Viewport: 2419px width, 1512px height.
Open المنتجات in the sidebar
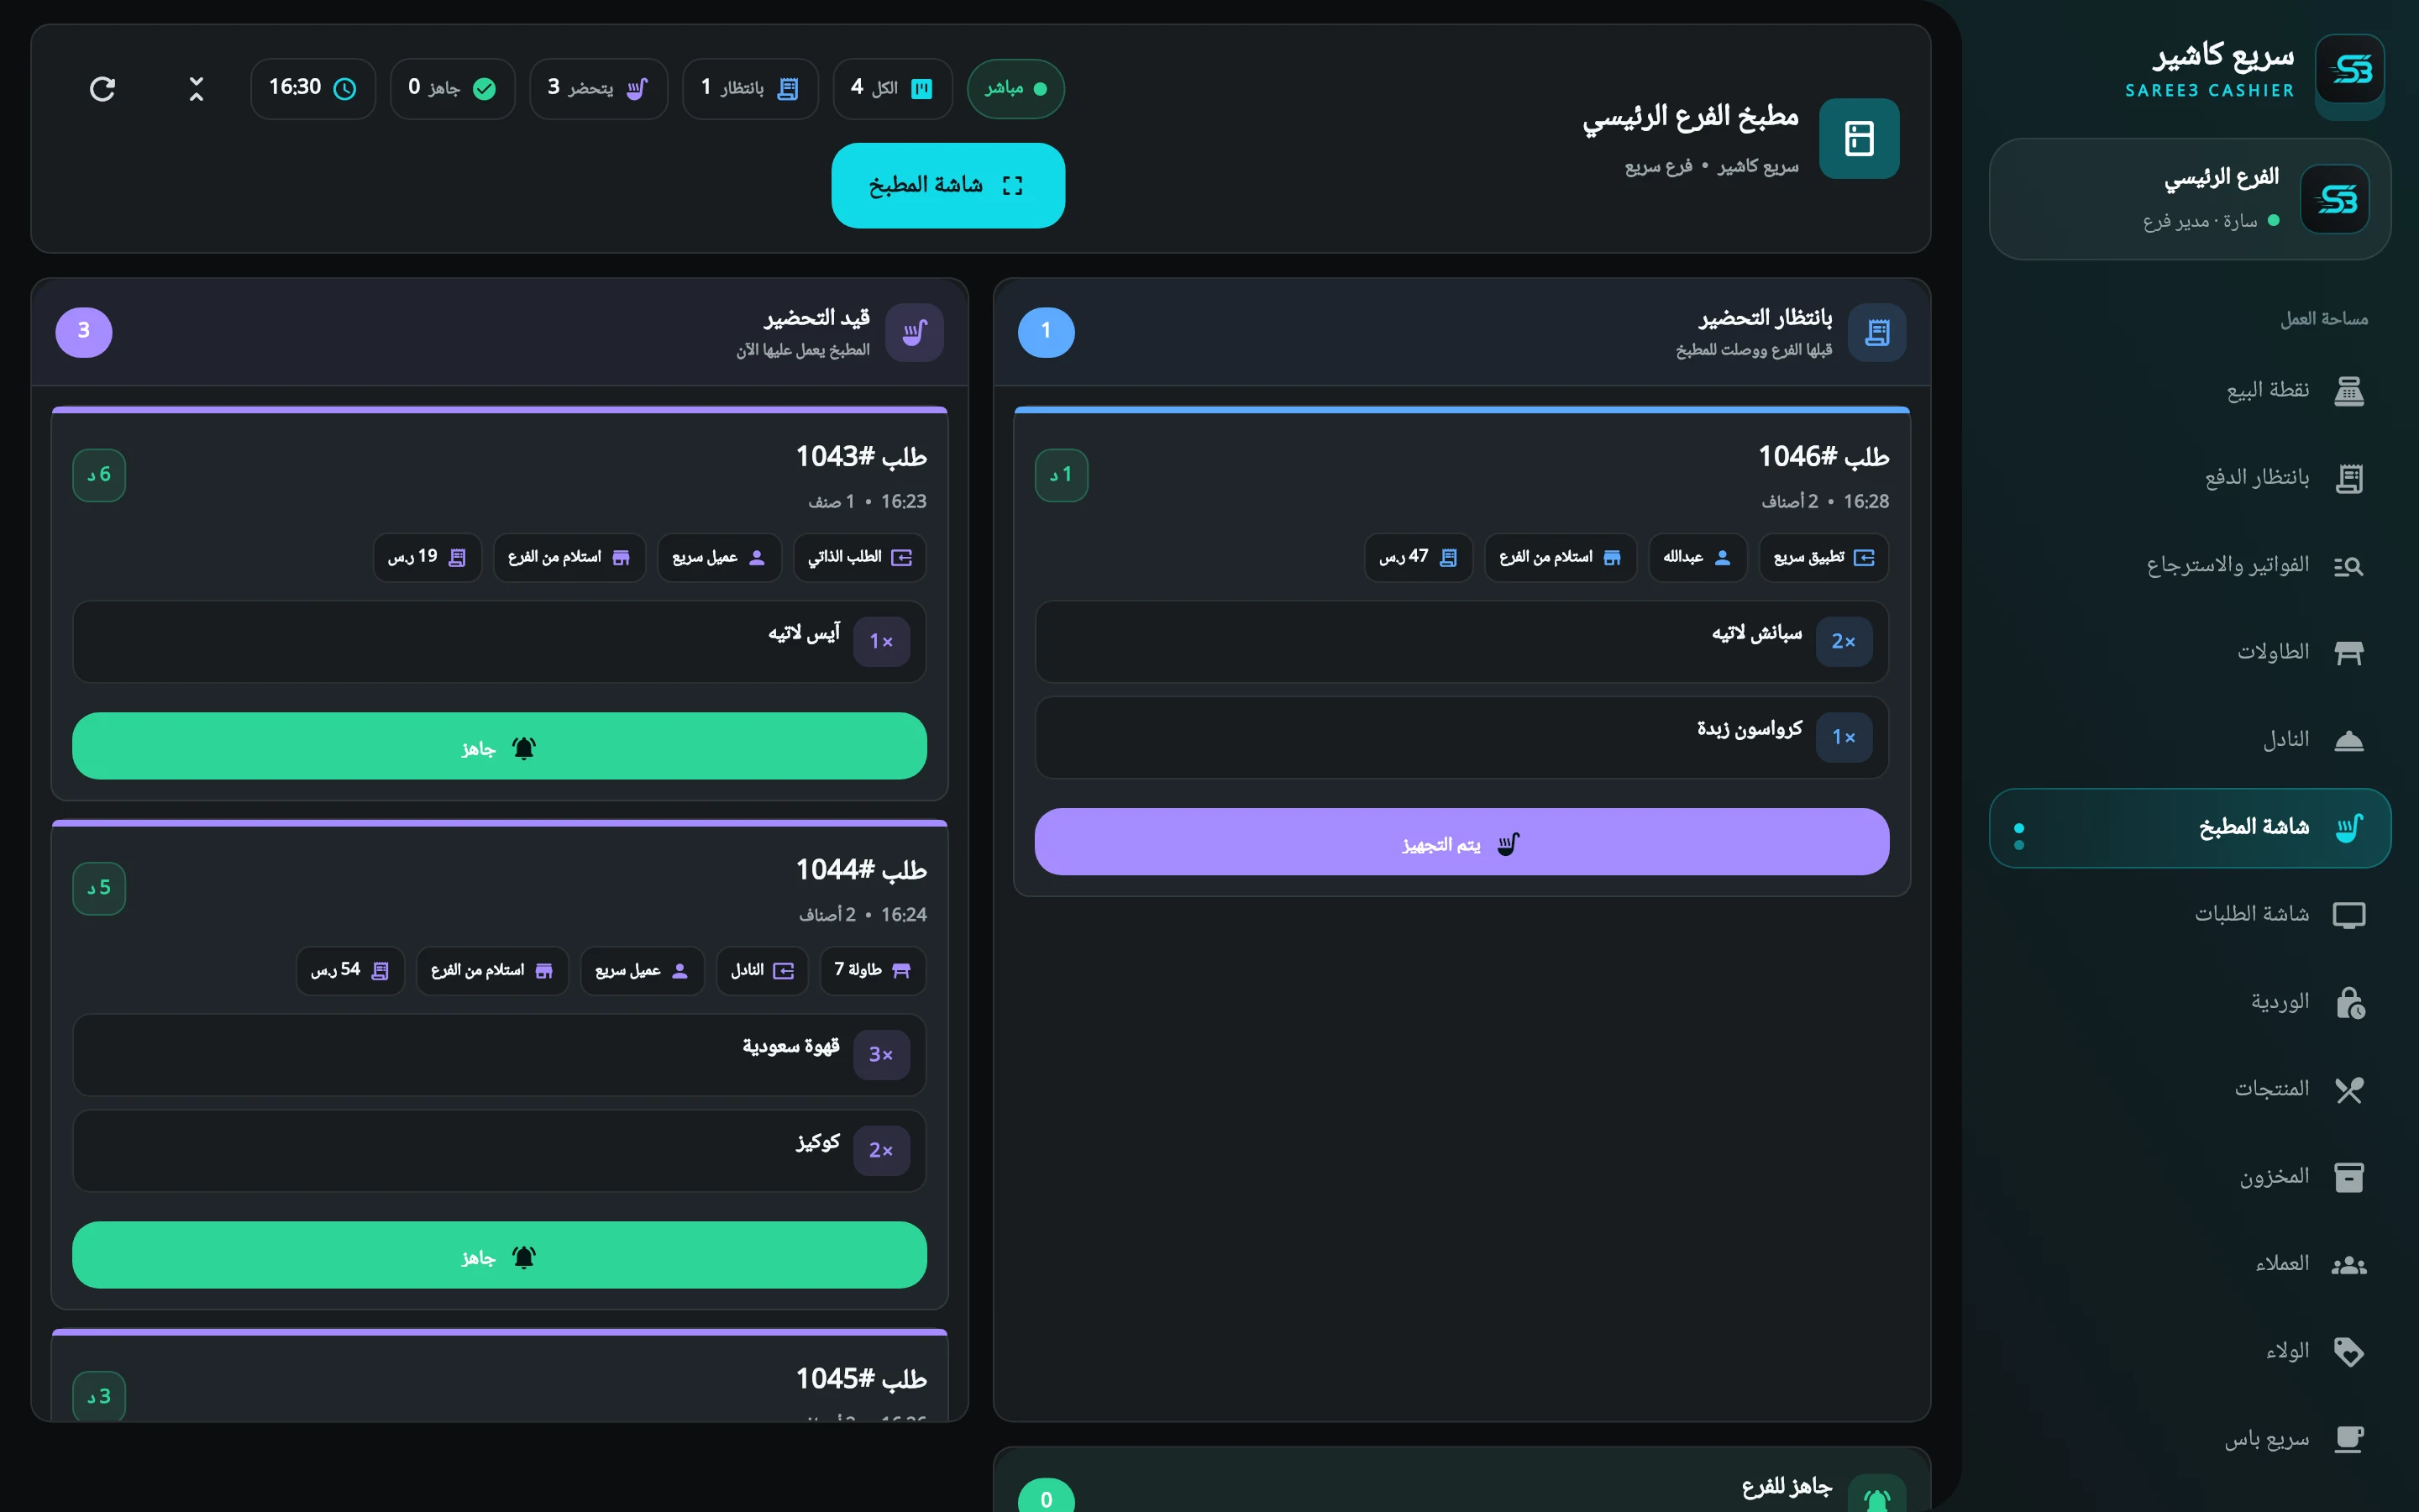tap(2190, 1089)
